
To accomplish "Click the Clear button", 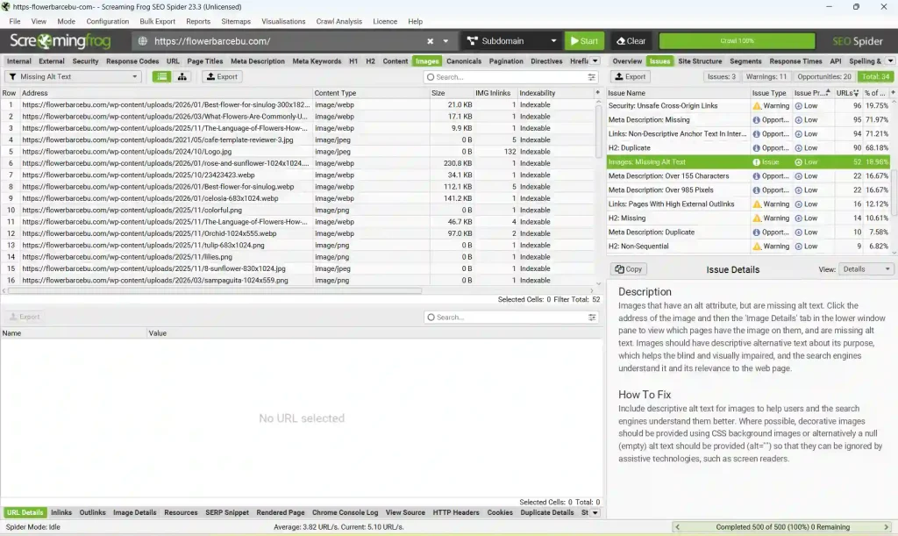I will 631,41.
